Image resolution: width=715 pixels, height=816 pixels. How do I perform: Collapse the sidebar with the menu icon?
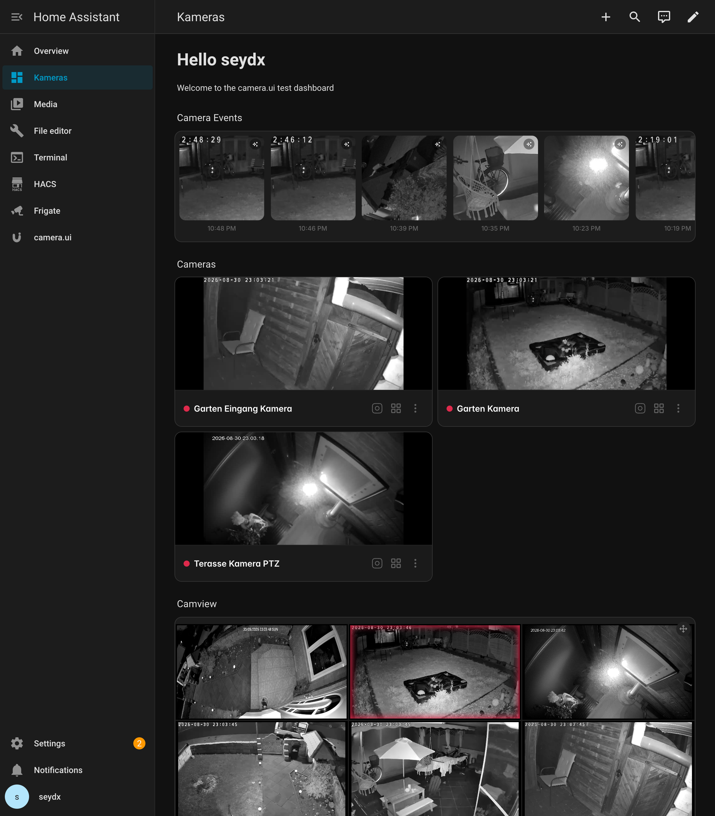click(17, 17)
